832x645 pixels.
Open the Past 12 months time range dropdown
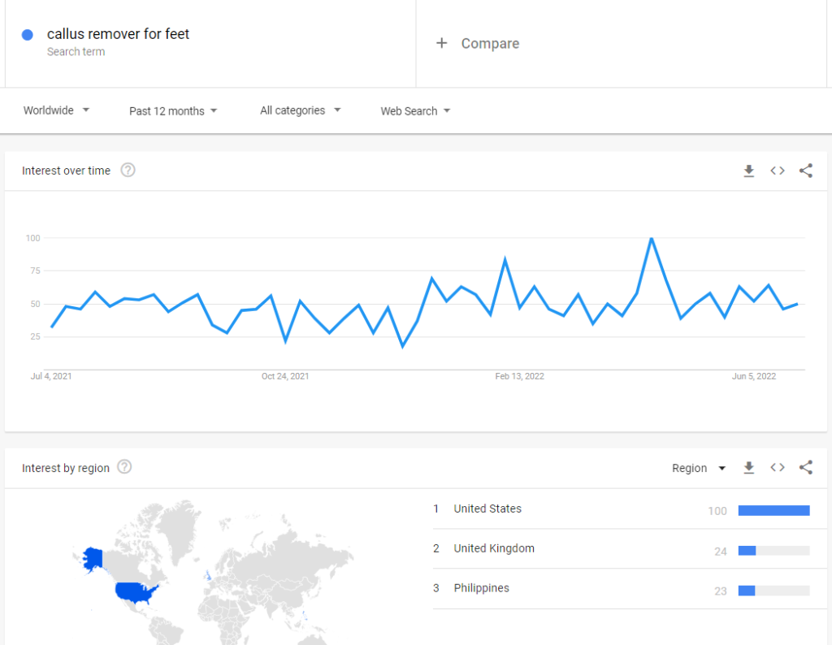tap(173, 110)
